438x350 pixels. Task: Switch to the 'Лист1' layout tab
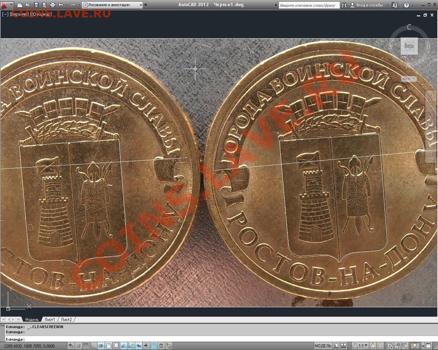(50, 319)
